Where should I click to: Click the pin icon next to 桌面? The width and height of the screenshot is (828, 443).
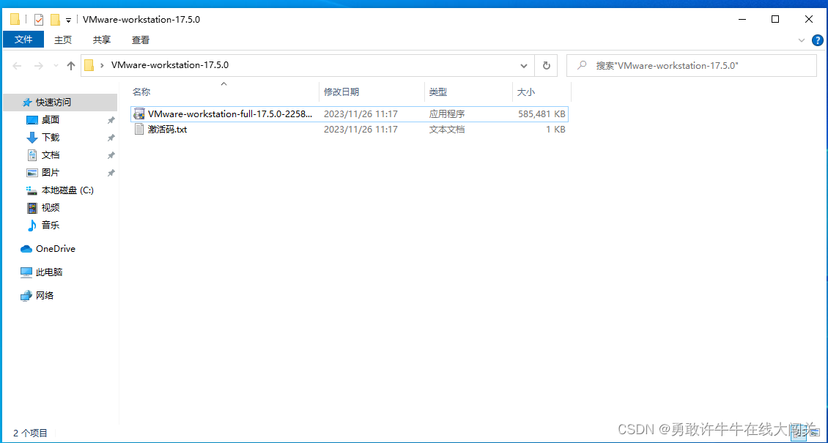111,120
